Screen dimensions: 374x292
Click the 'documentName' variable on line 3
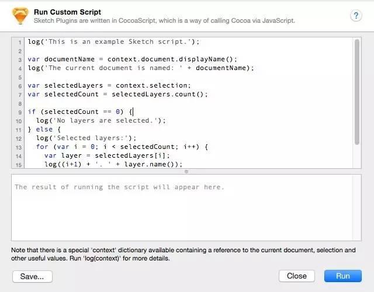pos(70,59)
